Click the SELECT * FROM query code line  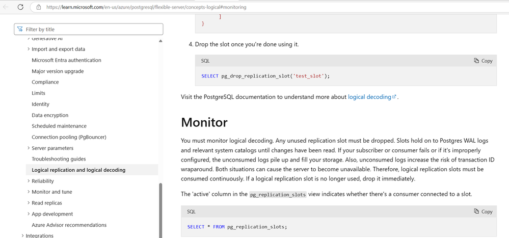237,227
